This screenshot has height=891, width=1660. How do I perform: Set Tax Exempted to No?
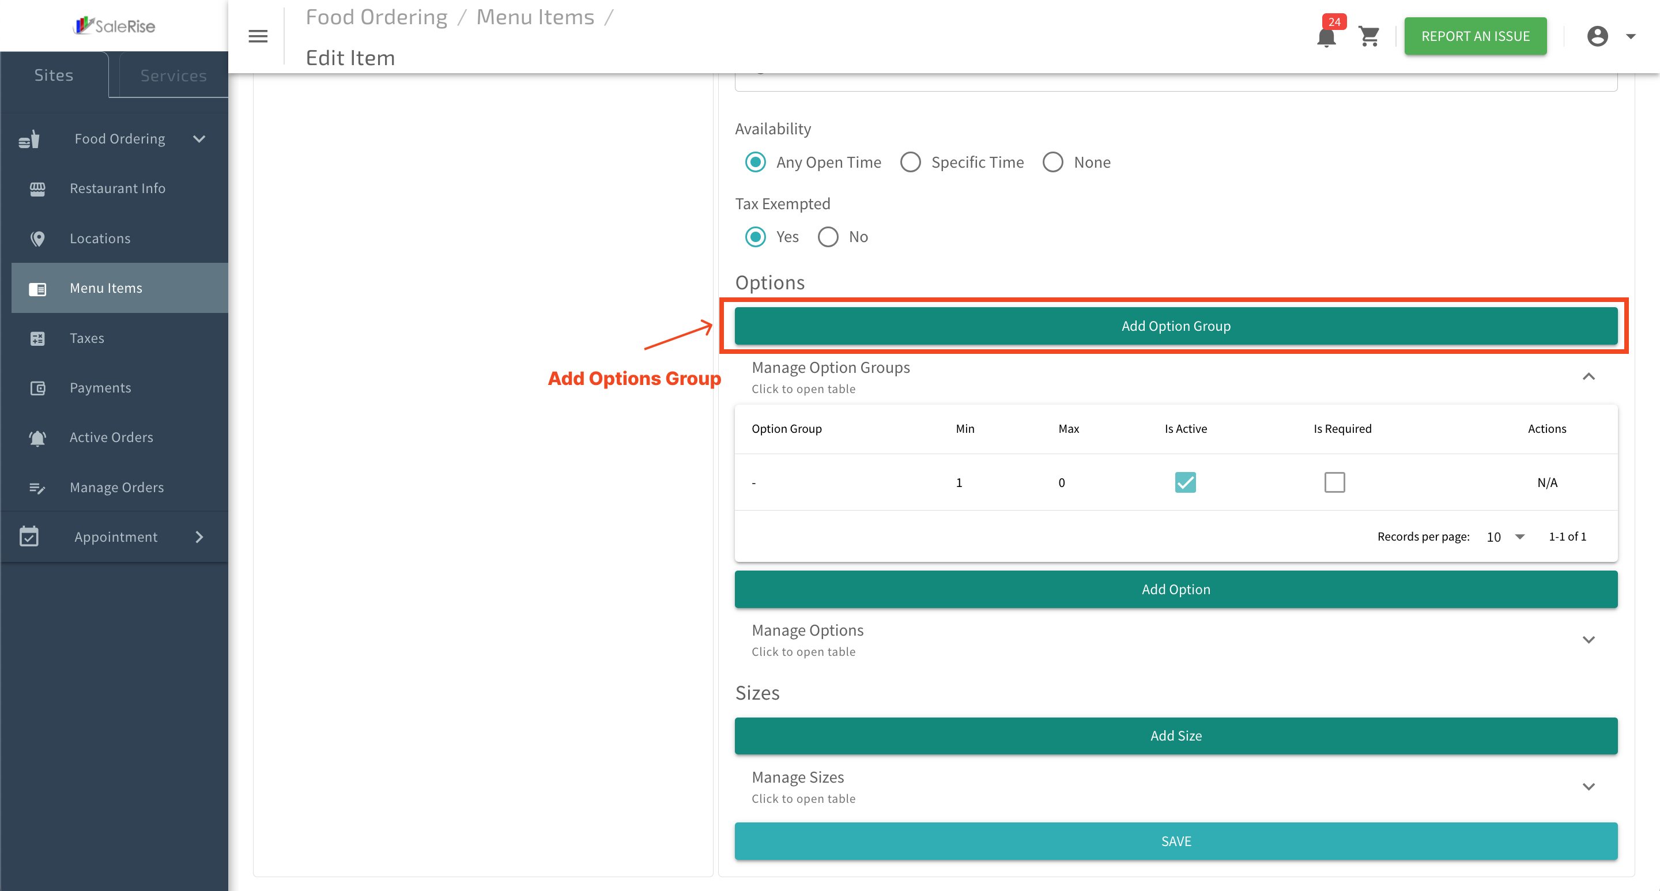pos(828,237)
